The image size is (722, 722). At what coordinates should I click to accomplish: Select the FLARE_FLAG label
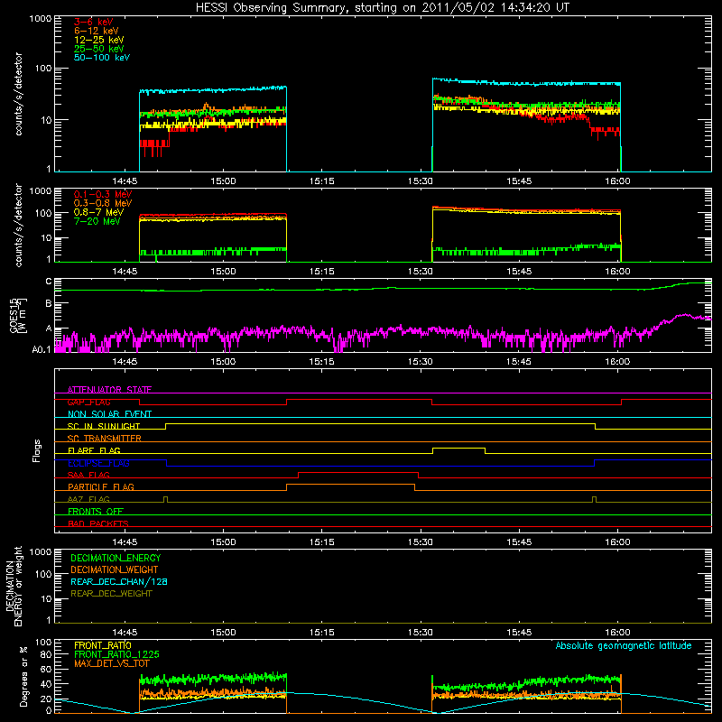point(94,450)
